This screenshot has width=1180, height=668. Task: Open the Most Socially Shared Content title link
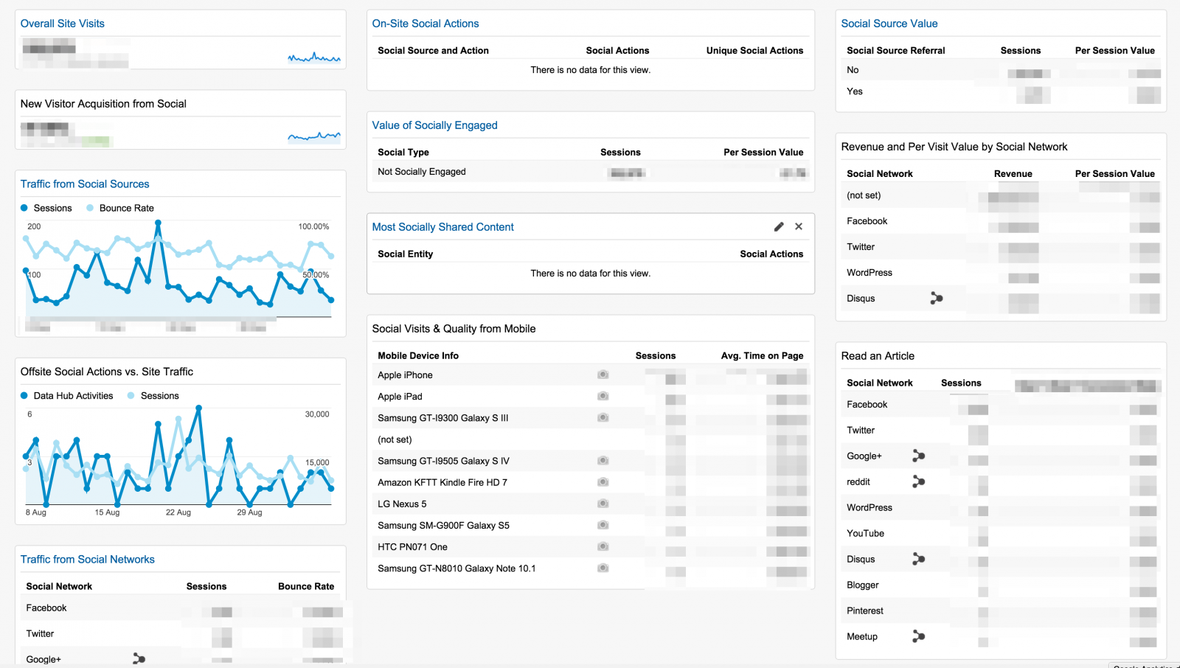(x=443, y=227)
